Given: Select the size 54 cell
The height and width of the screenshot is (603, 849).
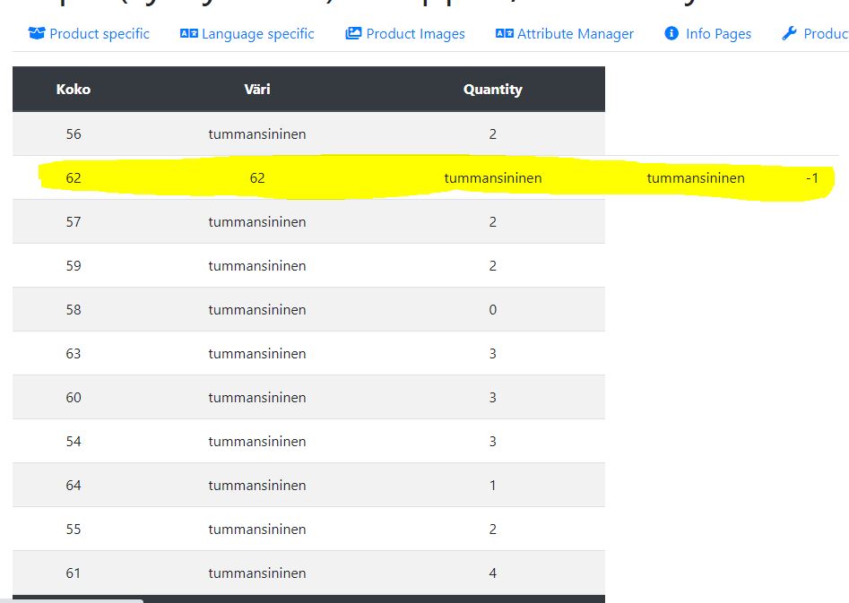Looking at the screenshot, I should [74, 441].
